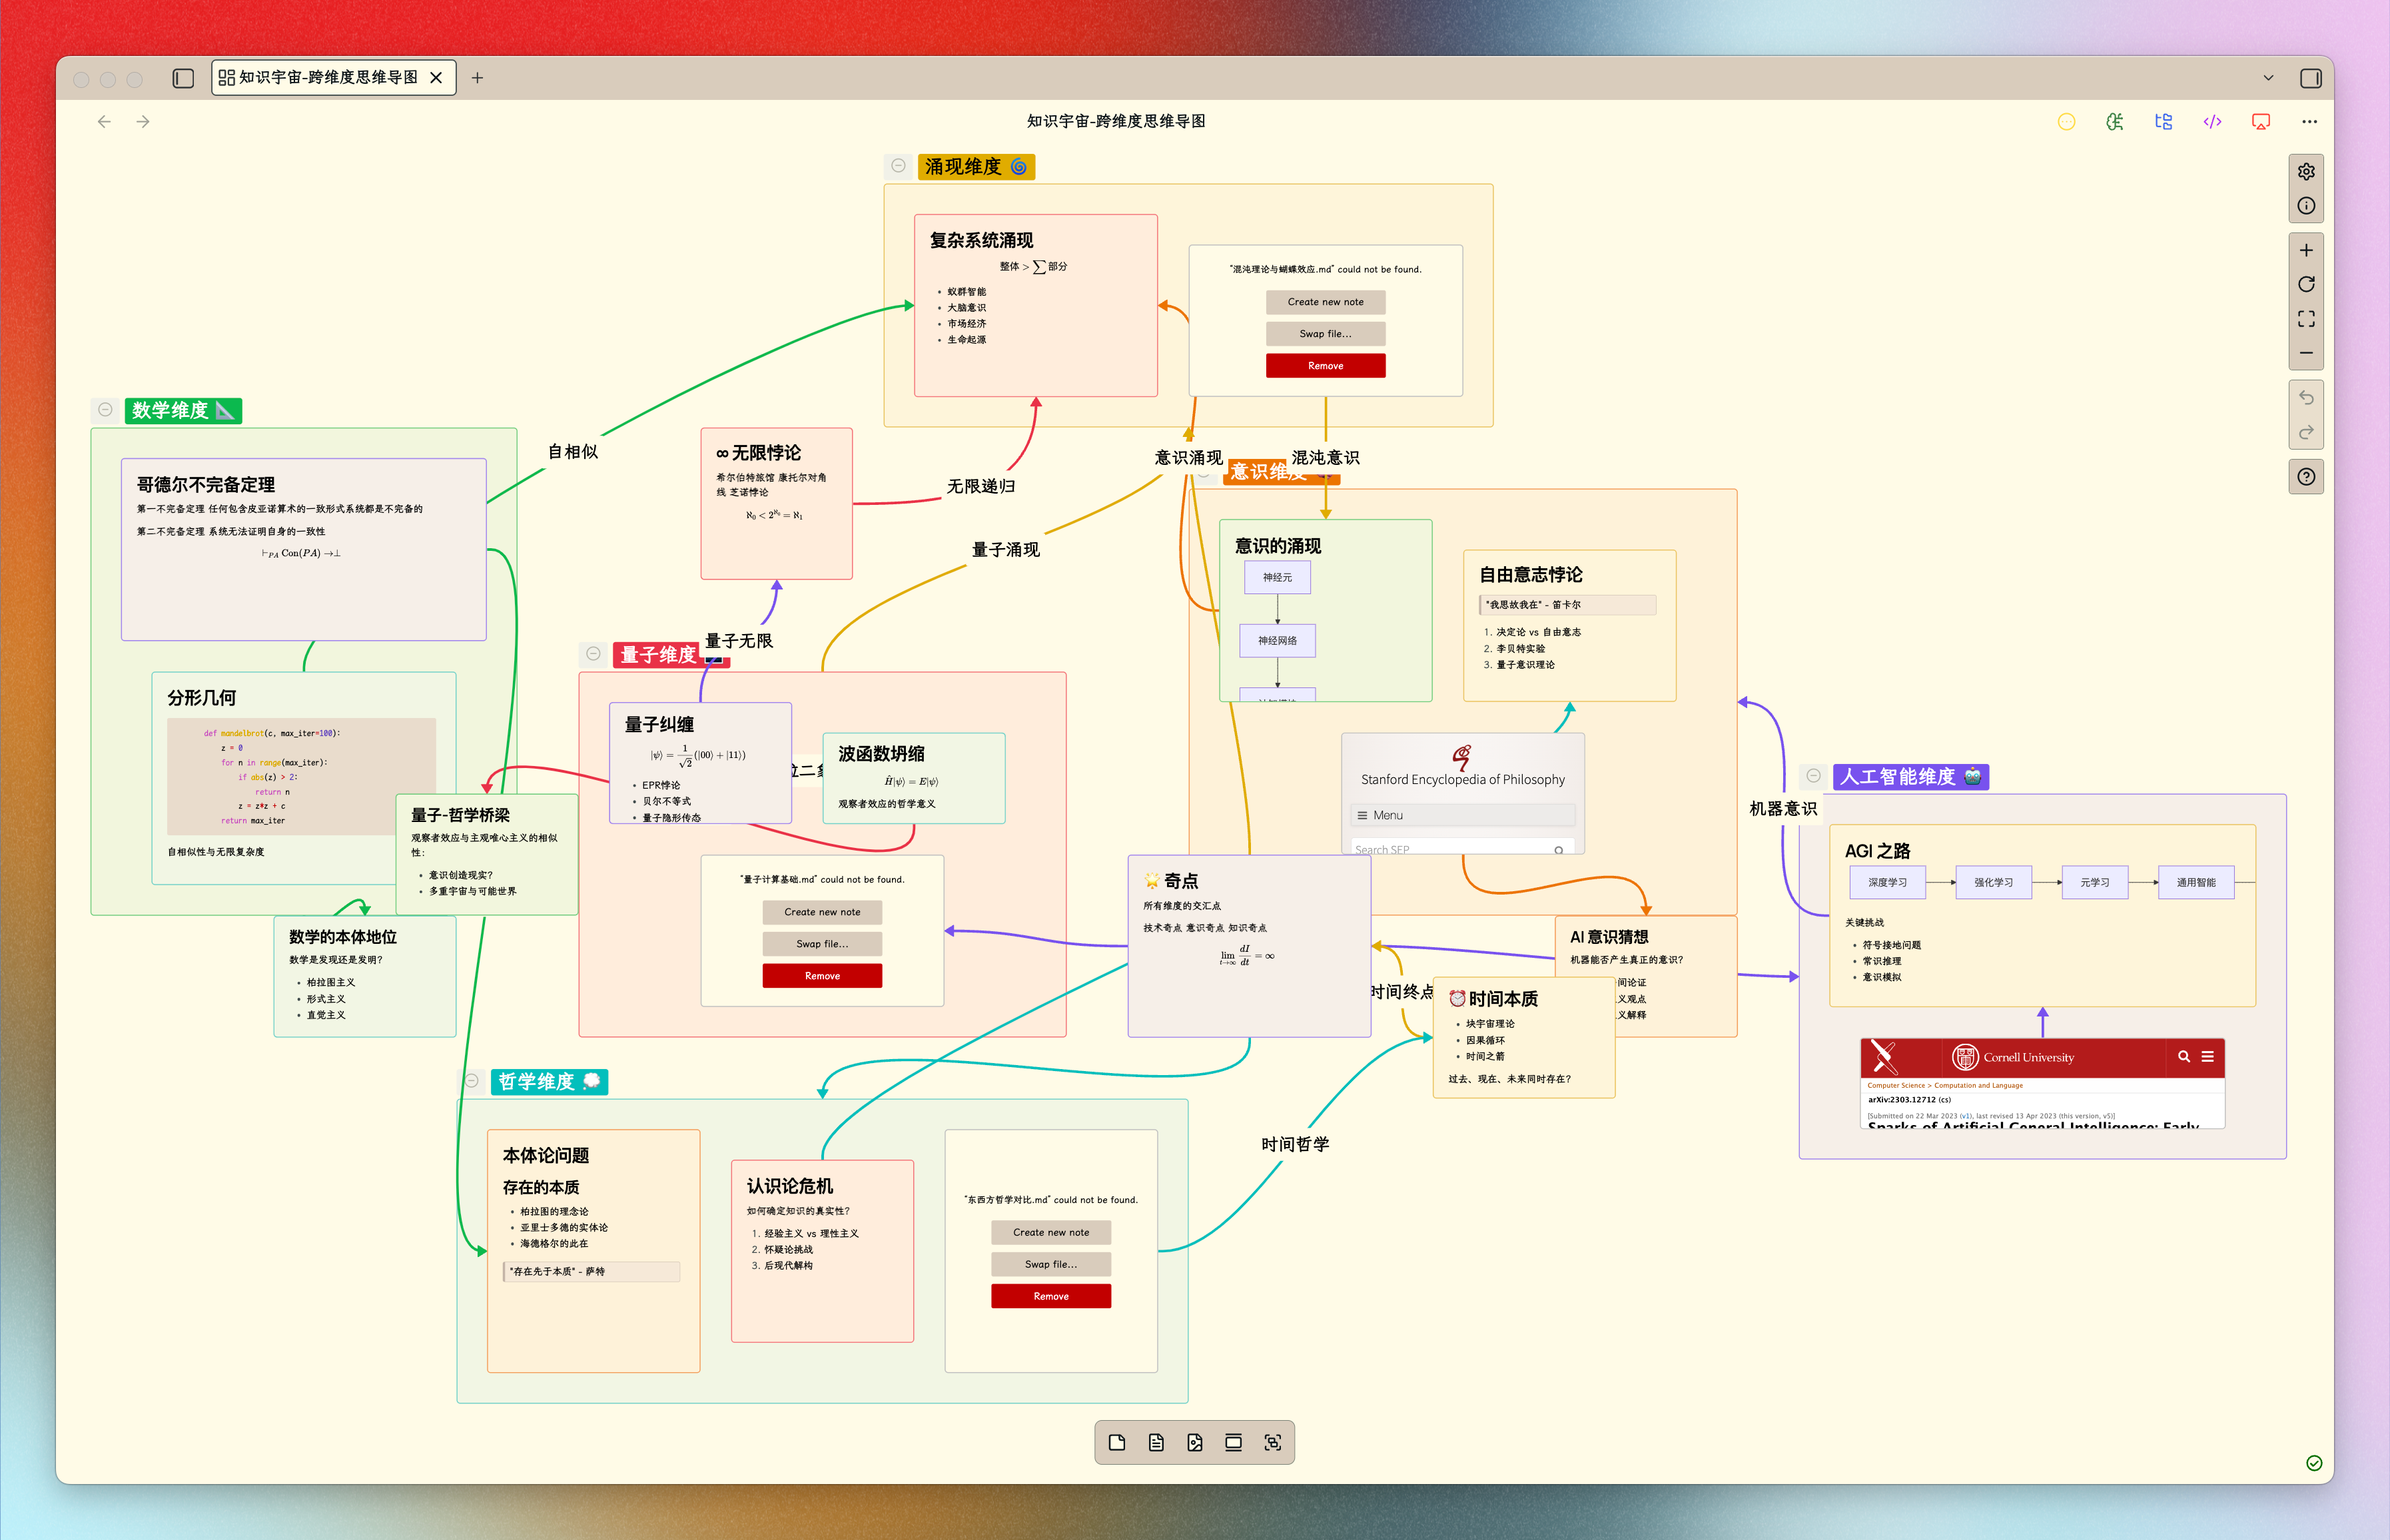Open the three-dots more options menu
The width and height of the screenshot is (2390, 1540).
(2308, 122)
